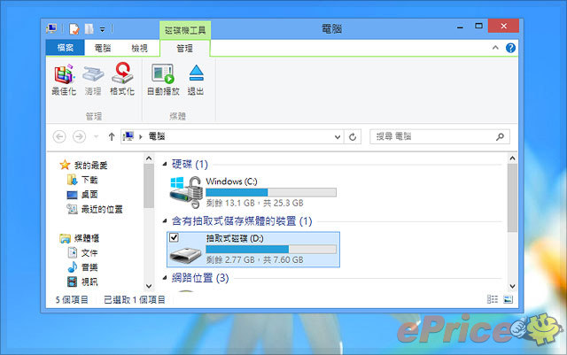Collapse the 硬碟 (1) group

pos(165,165)
